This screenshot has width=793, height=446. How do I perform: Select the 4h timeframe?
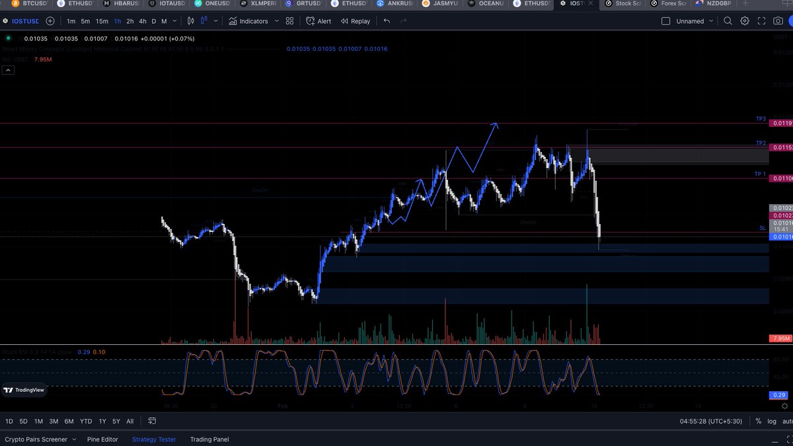click(x=141, y=20)
